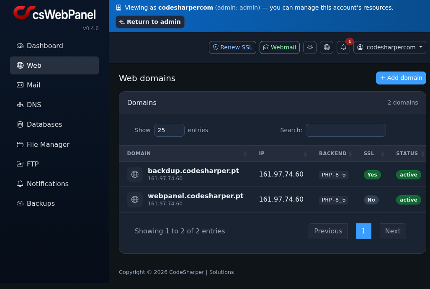The height and width of the screenshot is (289, 430).
Task: Click the Add domain button
Action: [x=401, y=78]
